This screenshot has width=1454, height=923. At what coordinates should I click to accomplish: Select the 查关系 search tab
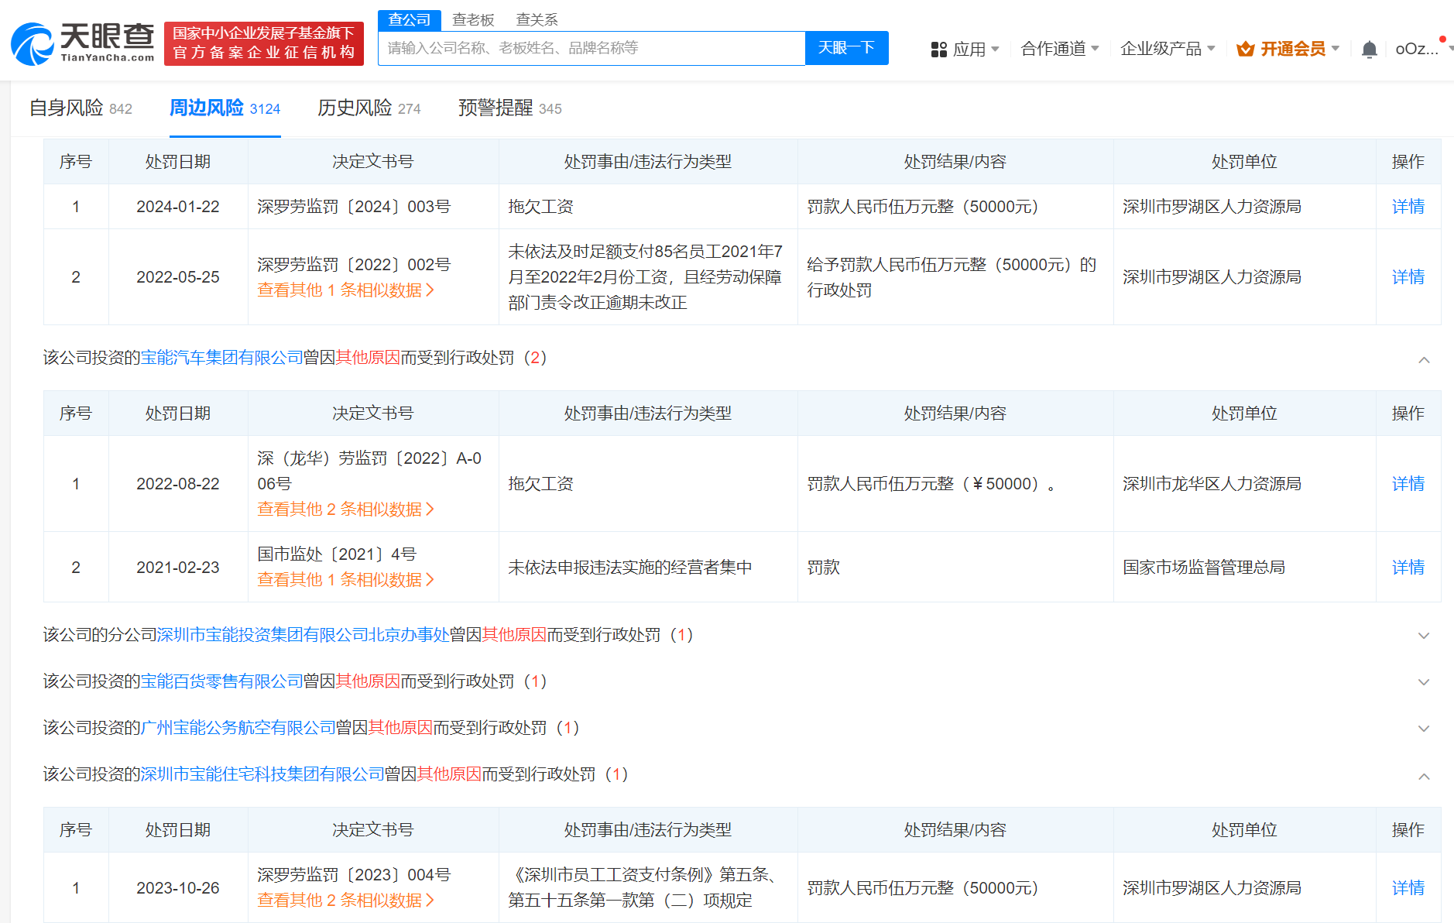(537, 20)
